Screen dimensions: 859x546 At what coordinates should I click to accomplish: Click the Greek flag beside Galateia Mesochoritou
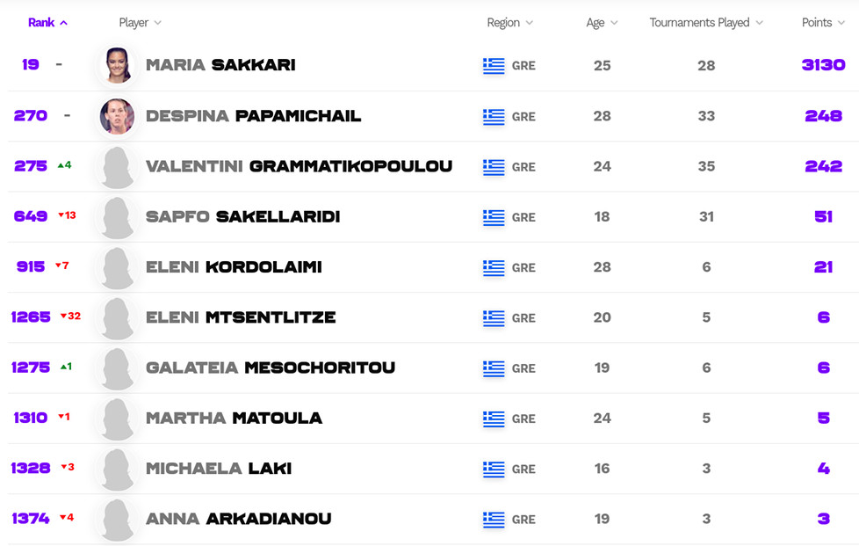tap(494, 368)
